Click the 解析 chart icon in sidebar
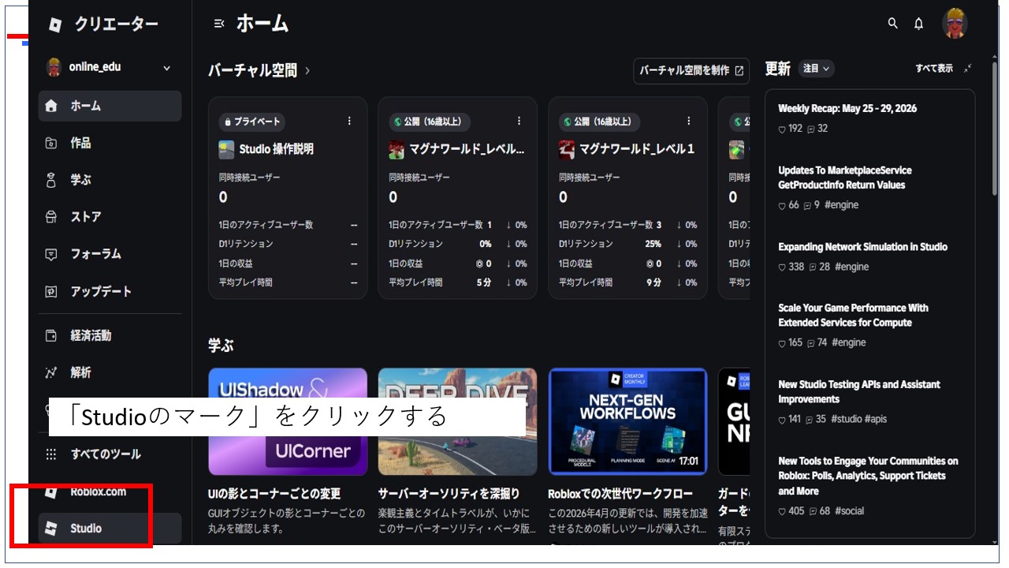The height and width of the screenshot is (568, 1009). [51, 372]
